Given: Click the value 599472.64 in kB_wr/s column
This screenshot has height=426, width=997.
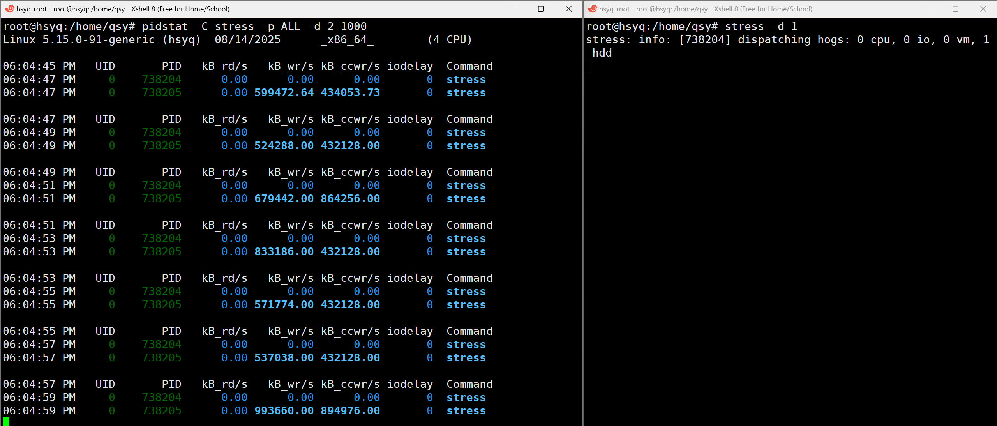Looking at the screenshot, I should pos(284,93).
